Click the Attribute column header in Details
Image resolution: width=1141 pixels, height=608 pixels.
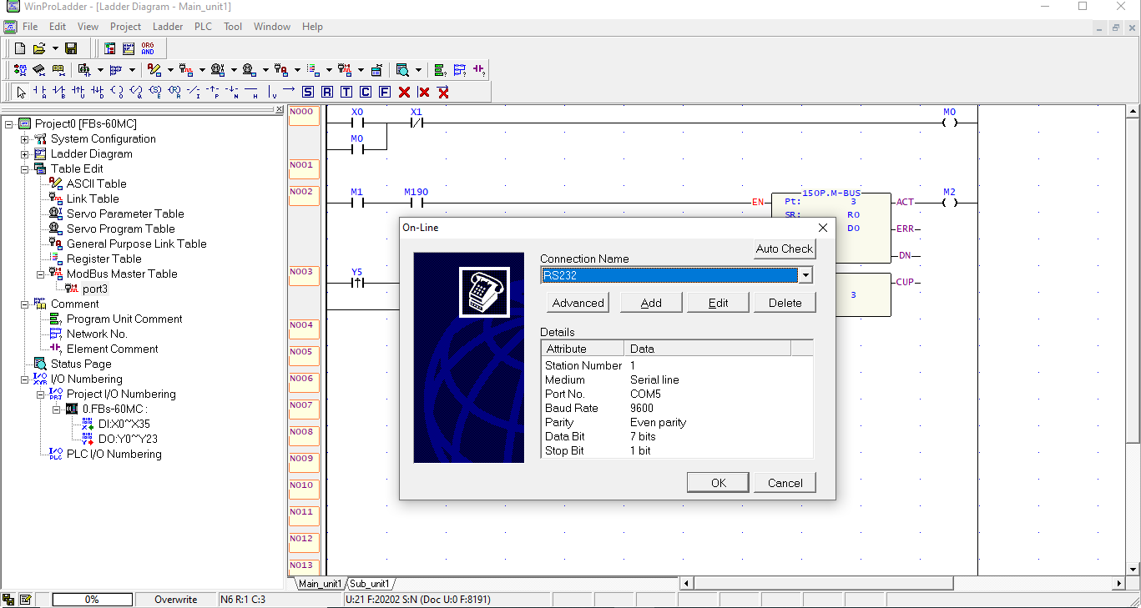tap(582, 349)
